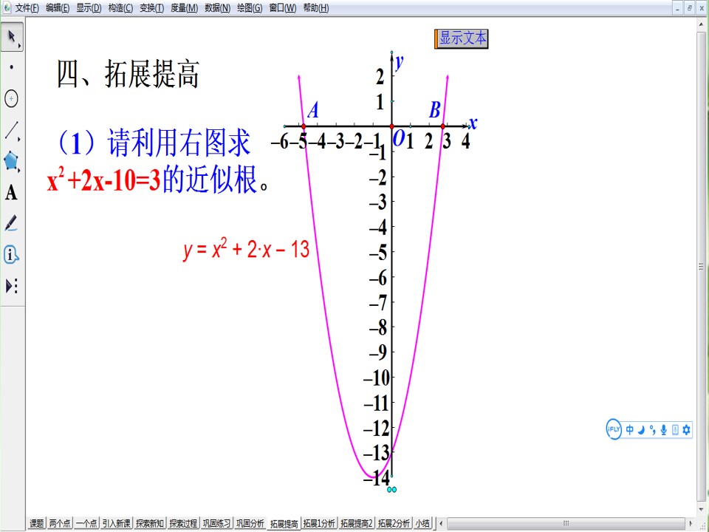Click the x axis label
709x532 pixels.
pos(473,123)
